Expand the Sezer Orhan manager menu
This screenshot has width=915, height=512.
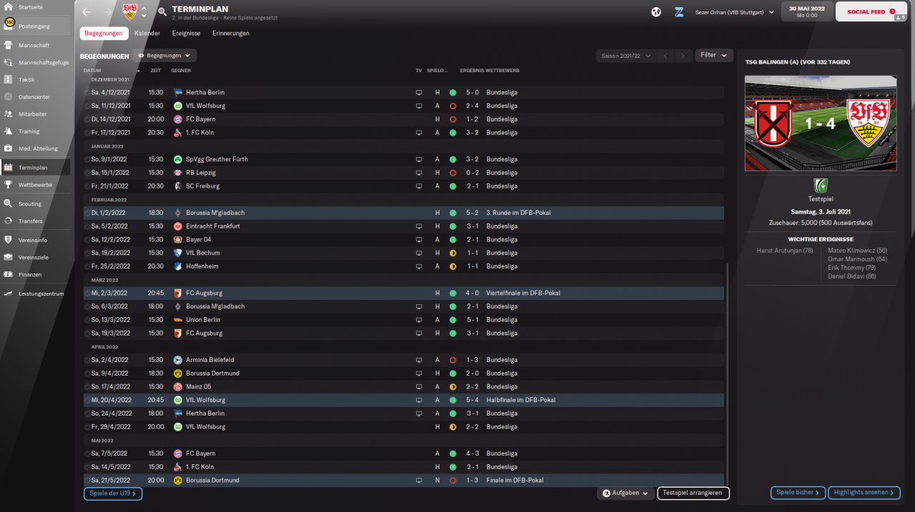tap(734, 12)
